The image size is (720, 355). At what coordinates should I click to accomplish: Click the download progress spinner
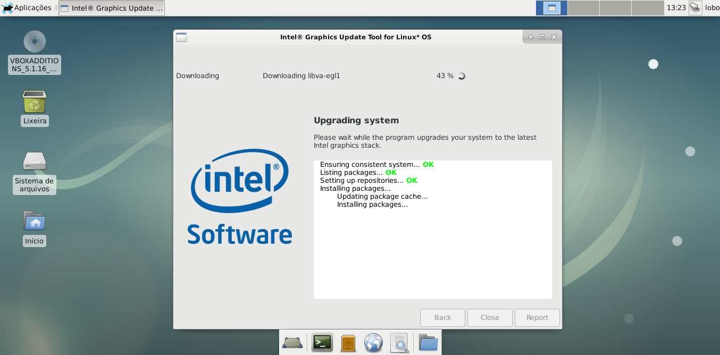[462, 76]
